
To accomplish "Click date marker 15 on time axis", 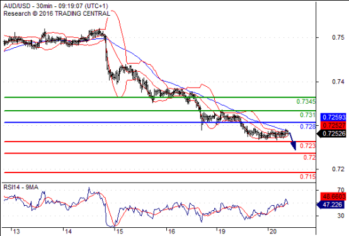I will pos(119,232).
